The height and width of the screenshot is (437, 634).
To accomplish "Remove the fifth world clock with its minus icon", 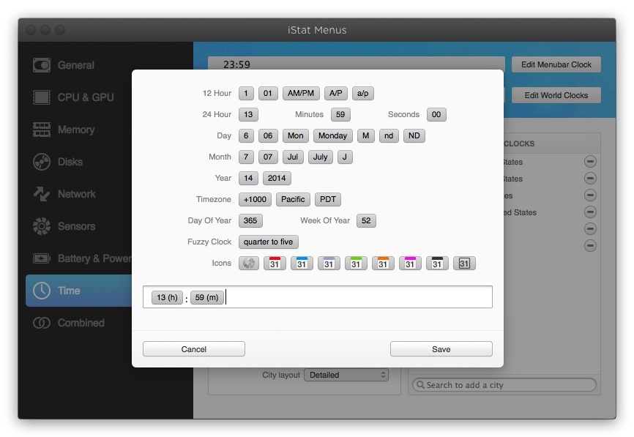I will (x=590, y=229).
